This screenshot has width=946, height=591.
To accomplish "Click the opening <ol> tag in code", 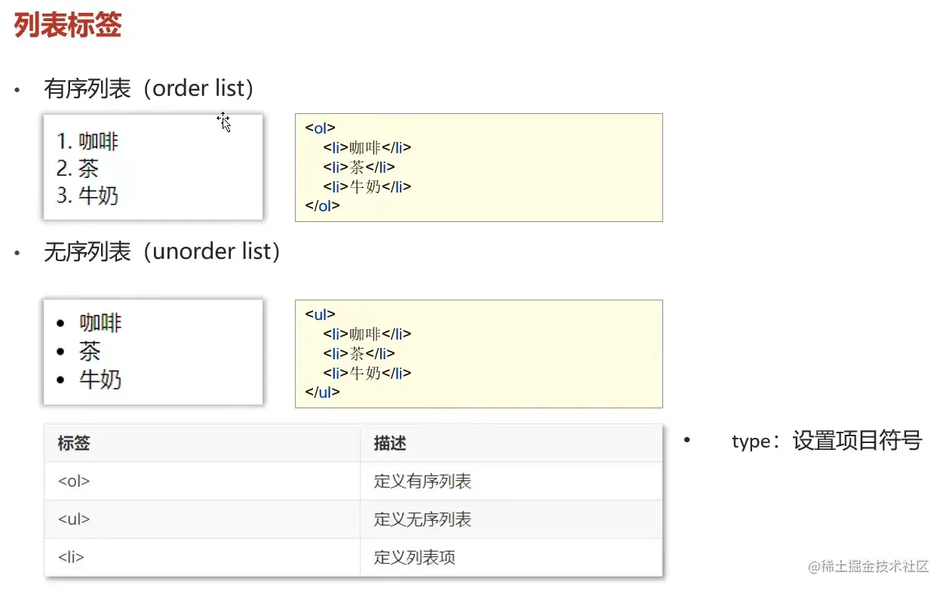I will (x=320, y=128).
